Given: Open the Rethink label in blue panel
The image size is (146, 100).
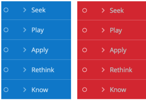Looking at the screenshot, I should (x=43, y=70).
